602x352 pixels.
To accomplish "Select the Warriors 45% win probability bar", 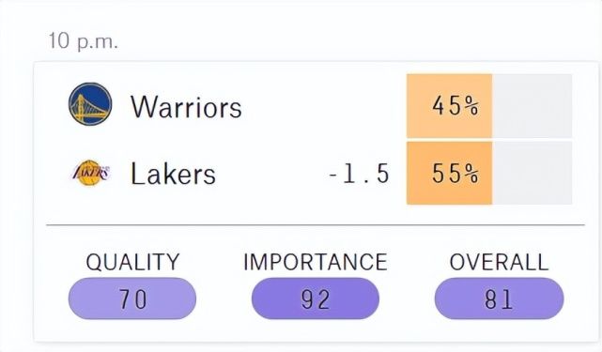I will pos(489,106).
